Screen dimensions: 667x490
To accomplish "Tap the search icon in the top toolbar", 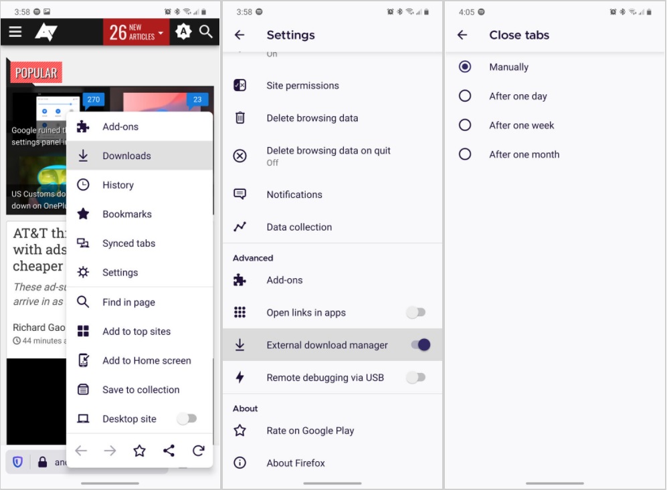I will click(x=206, y=31).
